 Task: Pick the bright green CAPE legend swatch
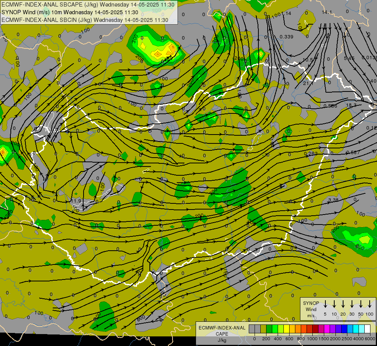point(275,329)
